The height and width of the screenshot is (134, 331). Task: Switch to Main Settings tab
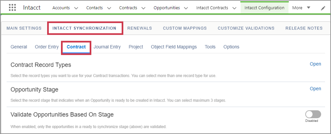pos(24,28)
